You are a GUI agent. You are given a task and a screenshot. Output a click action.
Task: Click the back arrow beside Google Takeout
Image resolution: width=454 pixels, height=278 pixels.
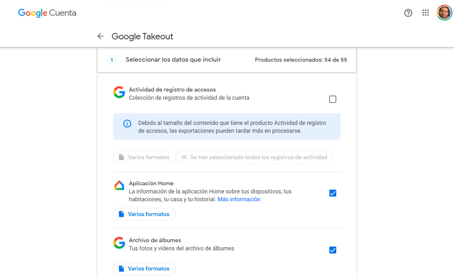pyautogui.click(x=101, y=36)
